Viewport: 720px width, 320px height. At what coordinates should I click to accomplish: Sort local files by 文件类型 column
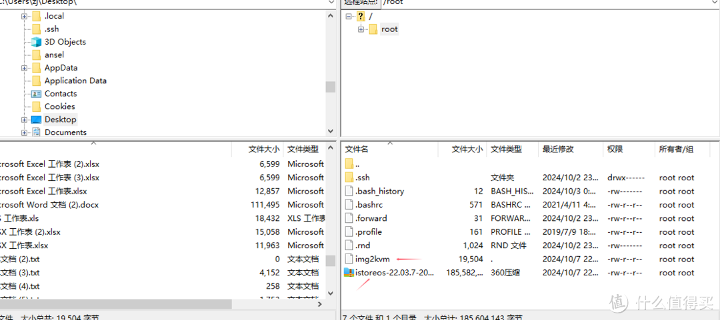[305, 150]
